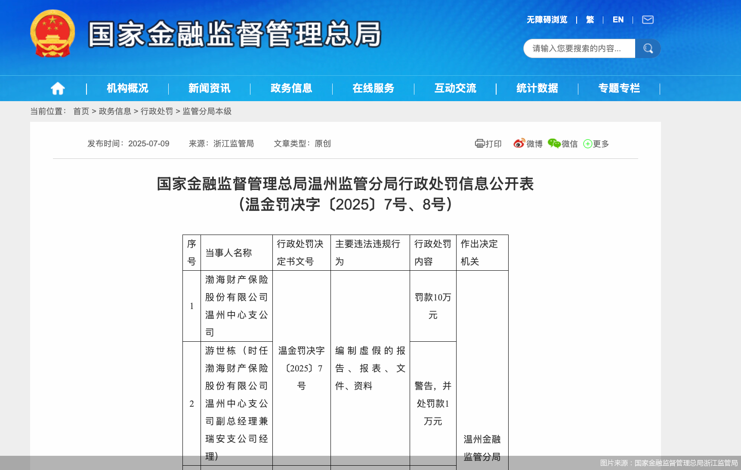Open 专题专栏 menu
Screen dimensions: 741x470
pyautogui.click(x=619, y=88)
